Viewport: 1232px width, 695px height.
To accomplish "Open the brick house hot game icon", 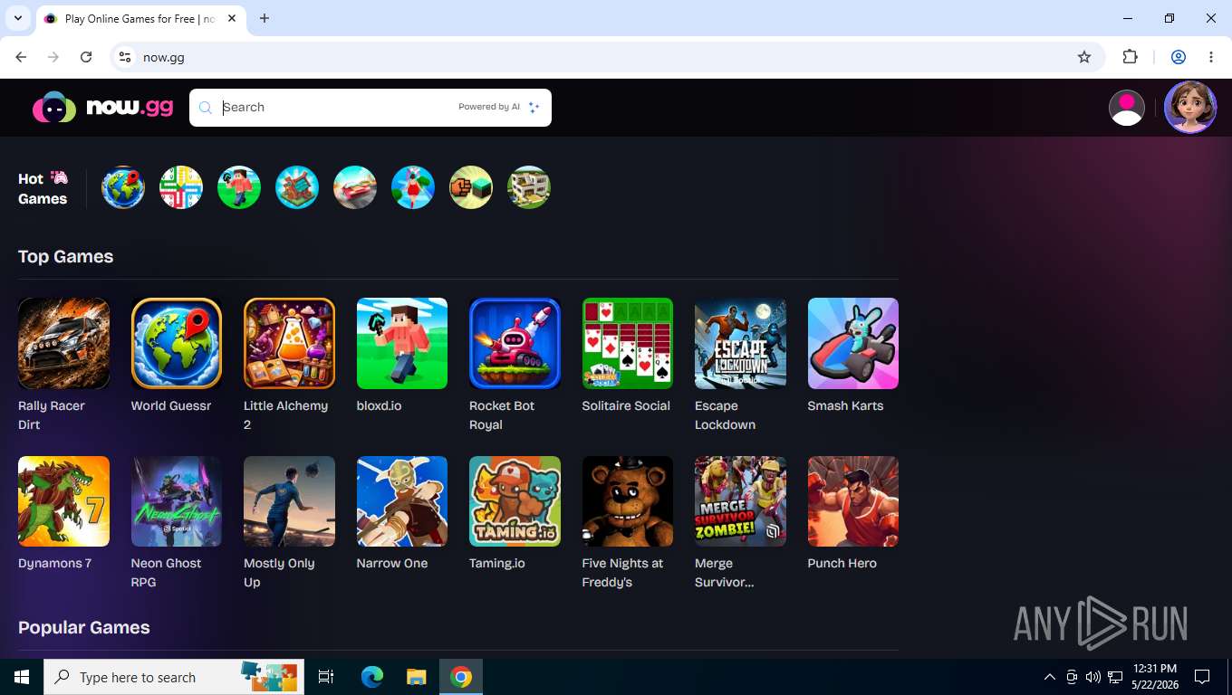I will click(x=297, y=187).
